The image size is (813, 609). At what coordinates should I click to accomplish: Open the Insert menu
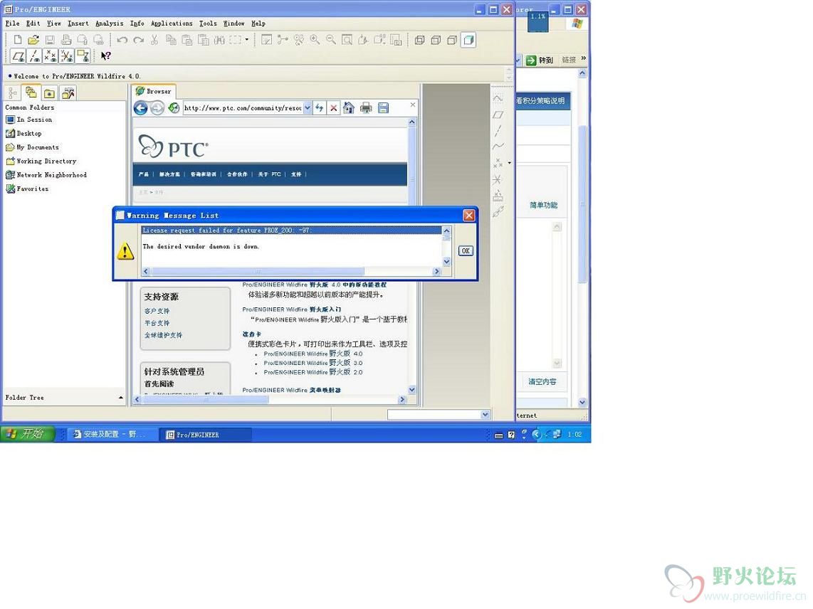pyautogui.click(x=78, y=23)
